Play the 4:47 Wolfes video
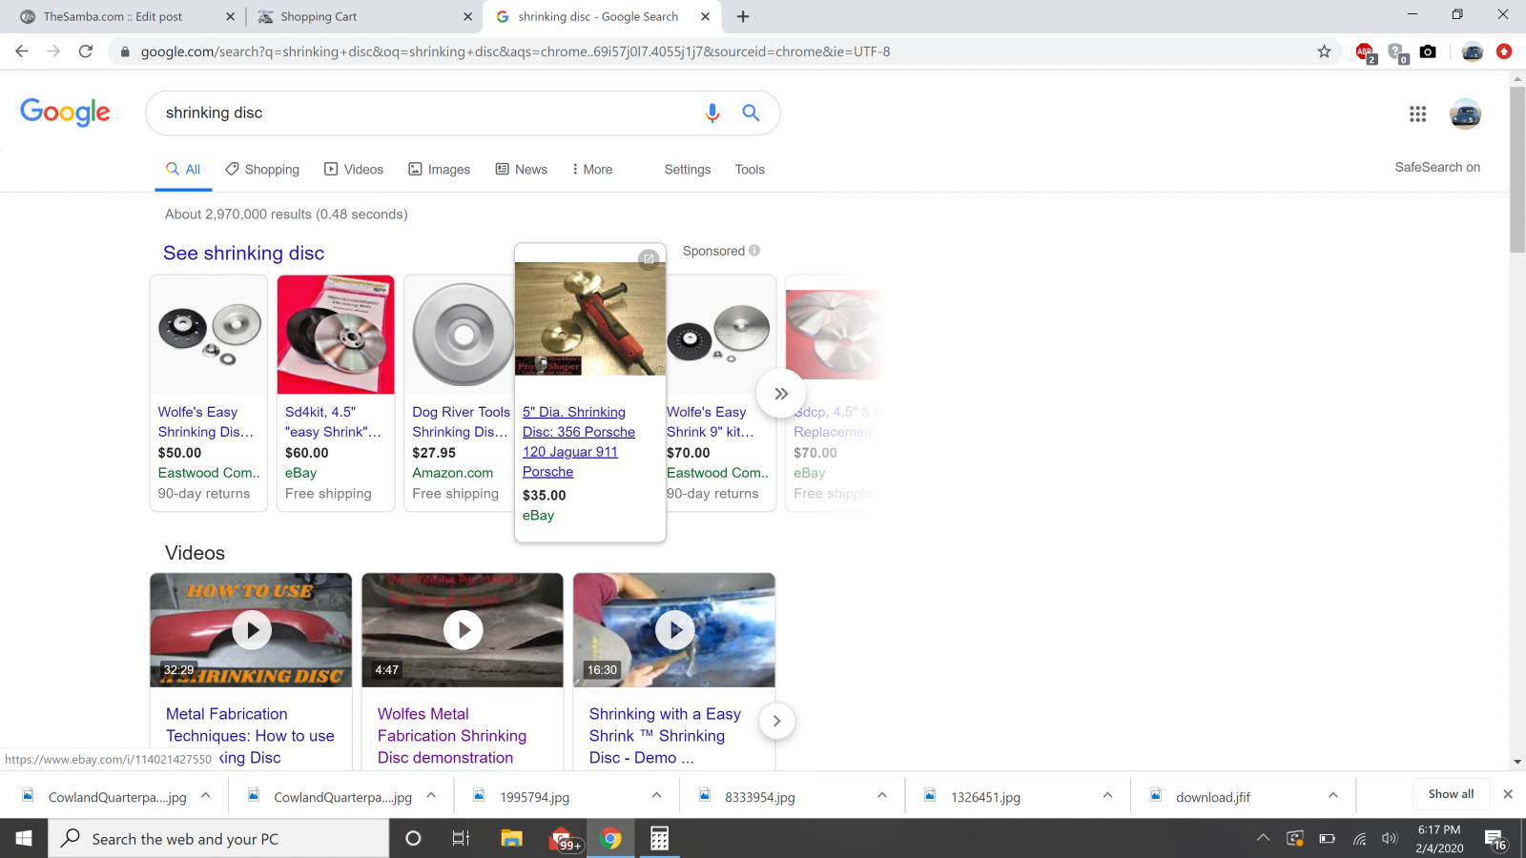 (464, 630)
